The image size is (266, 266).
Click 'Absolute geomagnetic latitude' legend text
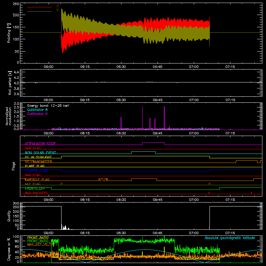tap(230, 238)
